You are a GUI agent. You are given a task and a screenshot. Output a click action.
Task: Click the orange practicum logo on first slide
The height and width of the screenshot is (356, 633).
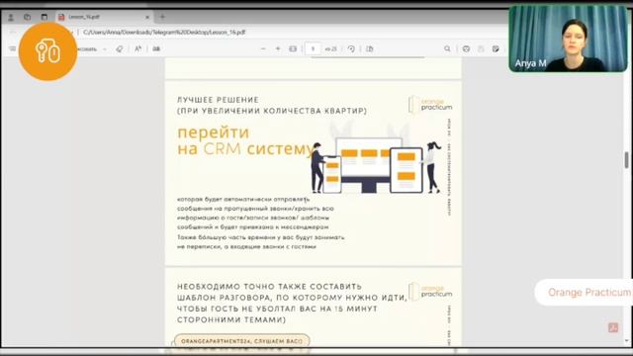(x=430, y=104)
